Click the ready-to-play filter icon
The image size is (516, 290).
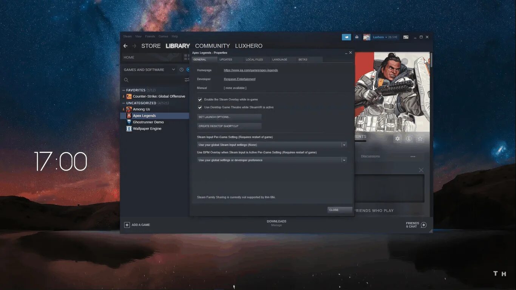tap(188, 69)
